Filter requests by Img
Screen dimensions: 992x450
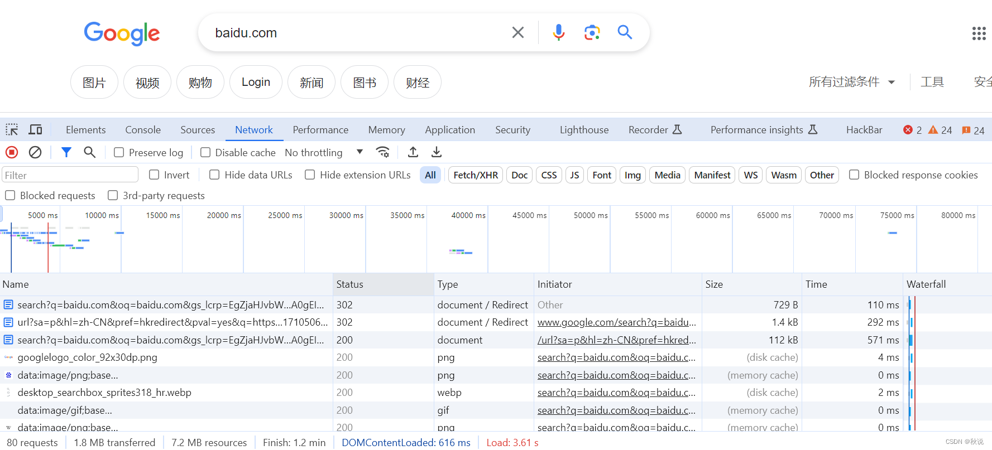point(632,175)
